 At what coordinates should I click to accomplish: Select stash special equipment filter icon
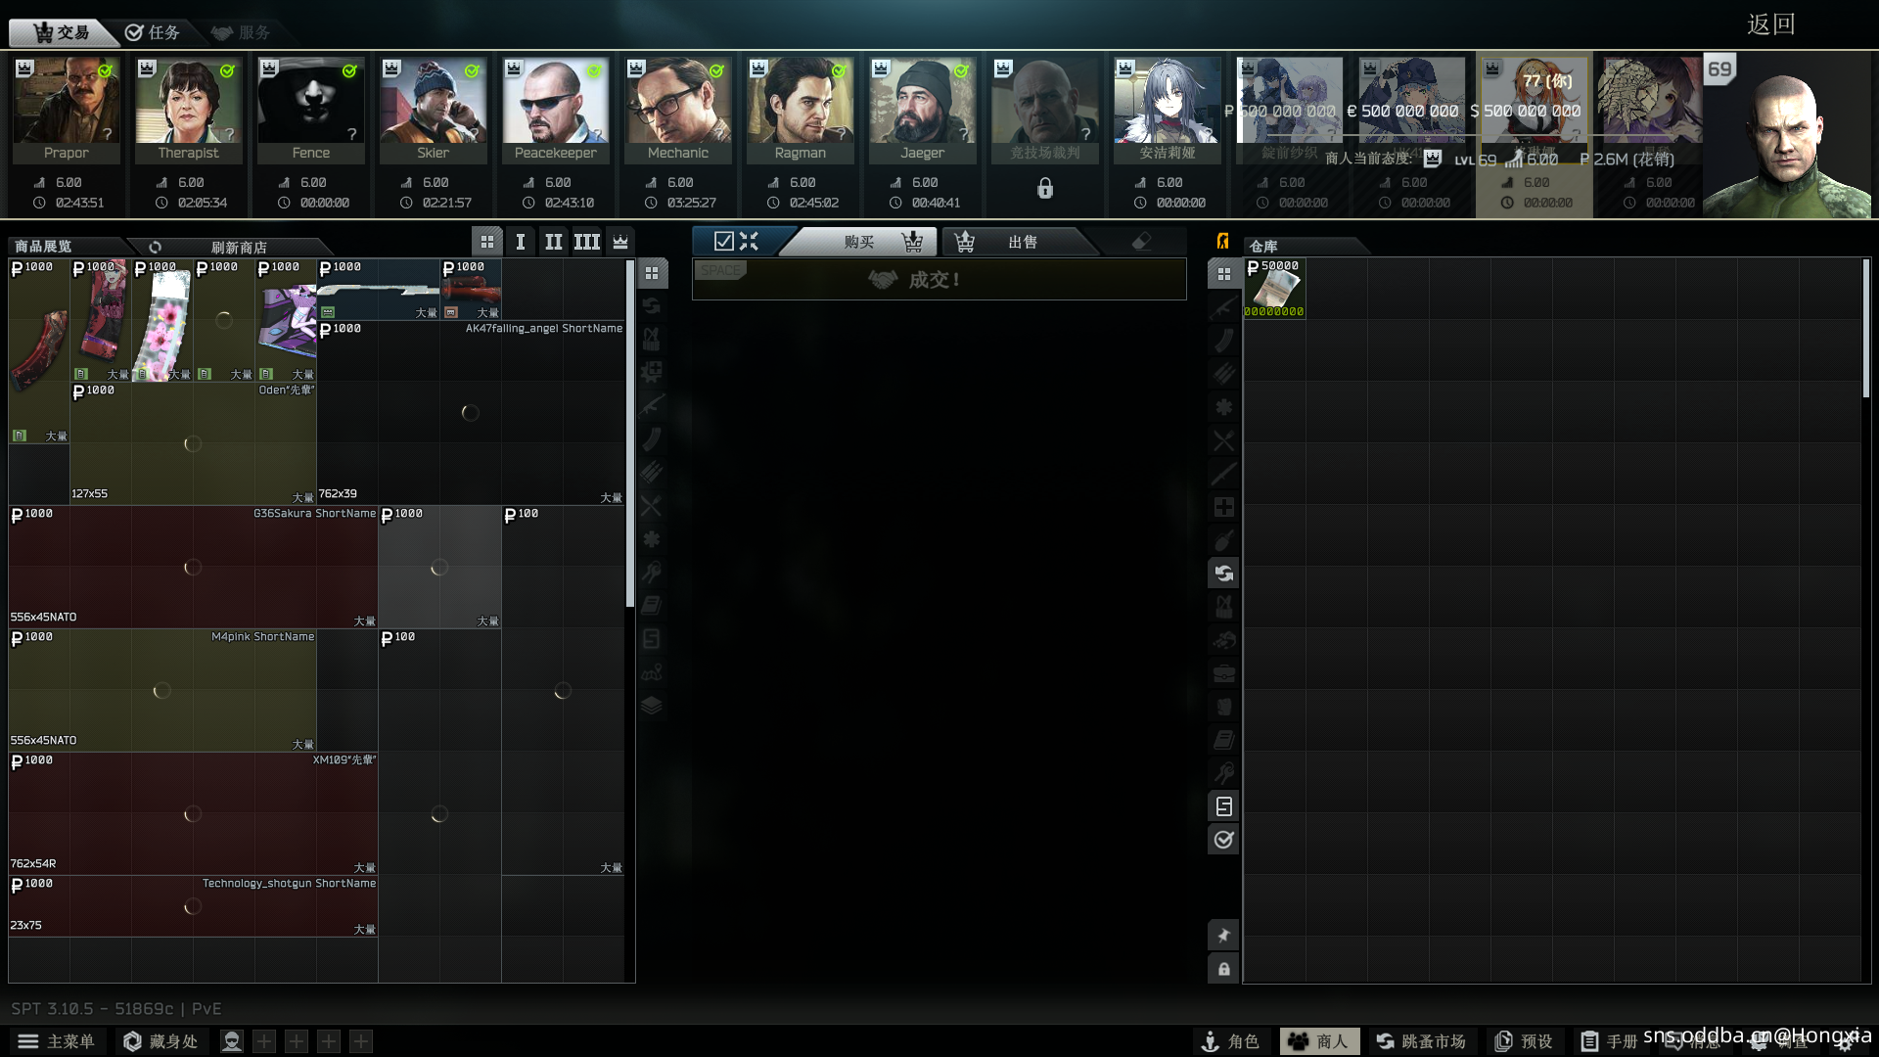[1223, 806]
